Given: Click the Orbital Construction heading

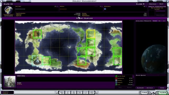Looking at the screenshot, I should click(157, 7).
